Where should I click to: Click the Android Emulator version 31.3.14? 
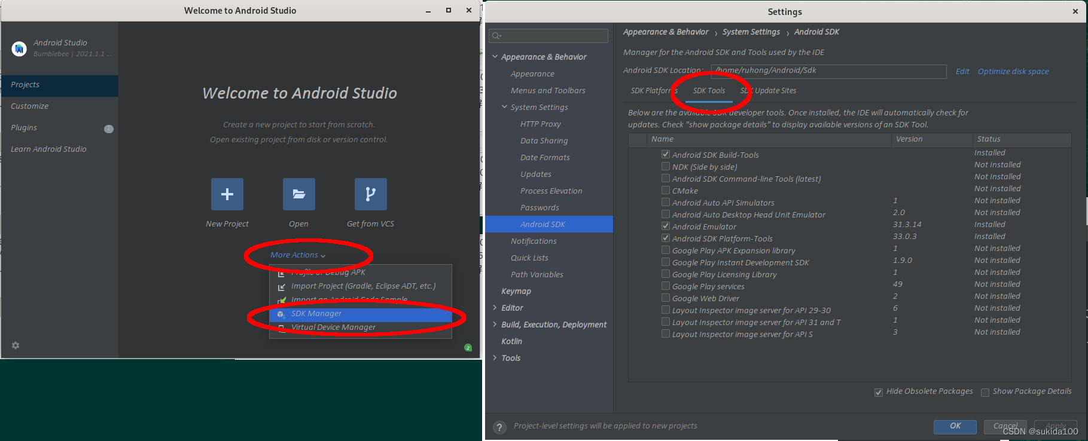click(x=907, y=225)
